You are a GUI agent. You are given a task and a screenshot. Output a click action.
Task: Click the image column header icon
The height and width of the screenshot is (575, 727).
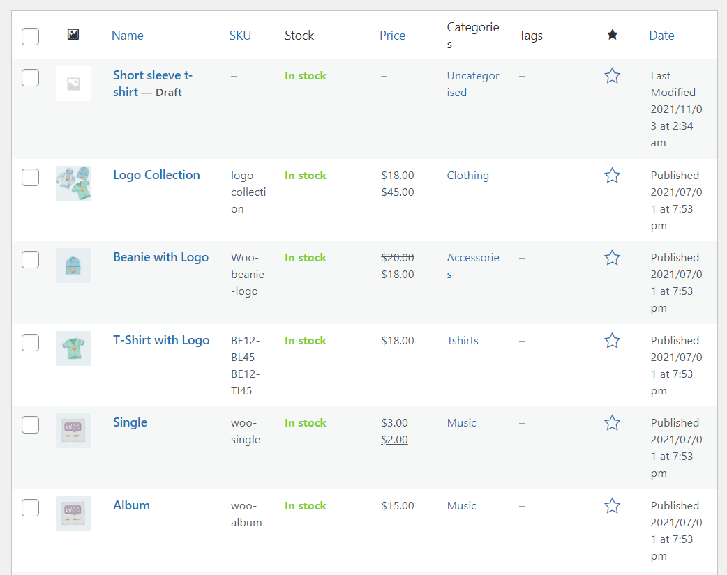(73, 34)
